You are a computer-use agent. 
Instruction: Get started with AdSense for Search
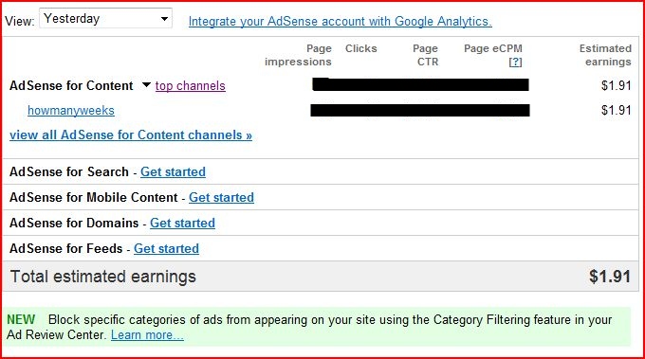tap(174, 171)
